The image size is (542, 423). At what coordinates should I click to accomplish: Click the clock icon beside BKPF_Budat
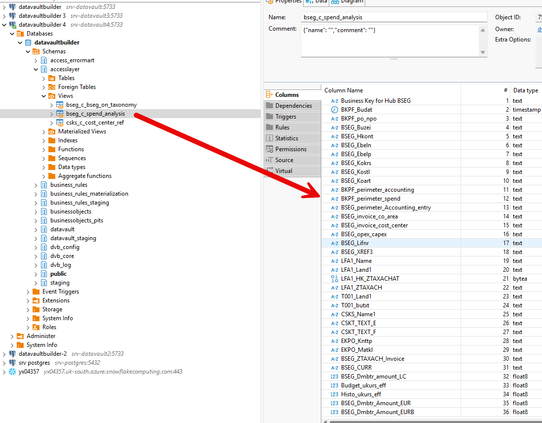click(x=334, y=110)
